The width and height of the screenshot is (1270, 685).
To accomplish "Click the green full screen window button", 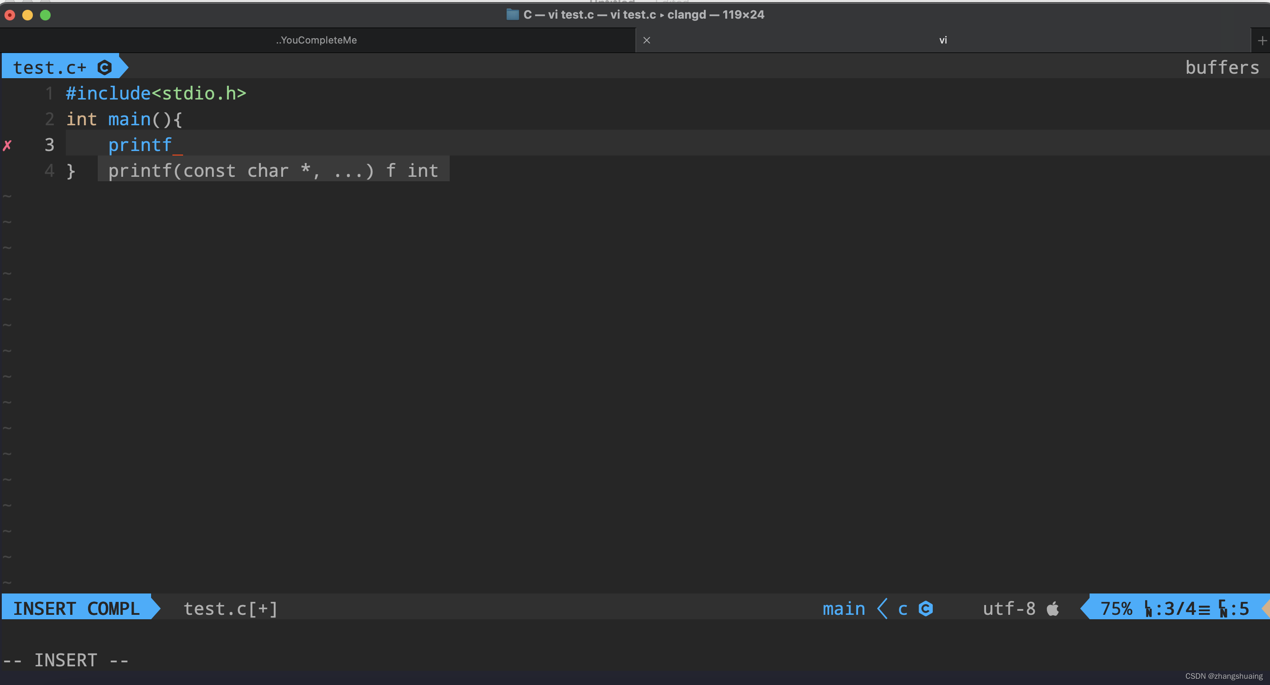I will coord(45,15).
